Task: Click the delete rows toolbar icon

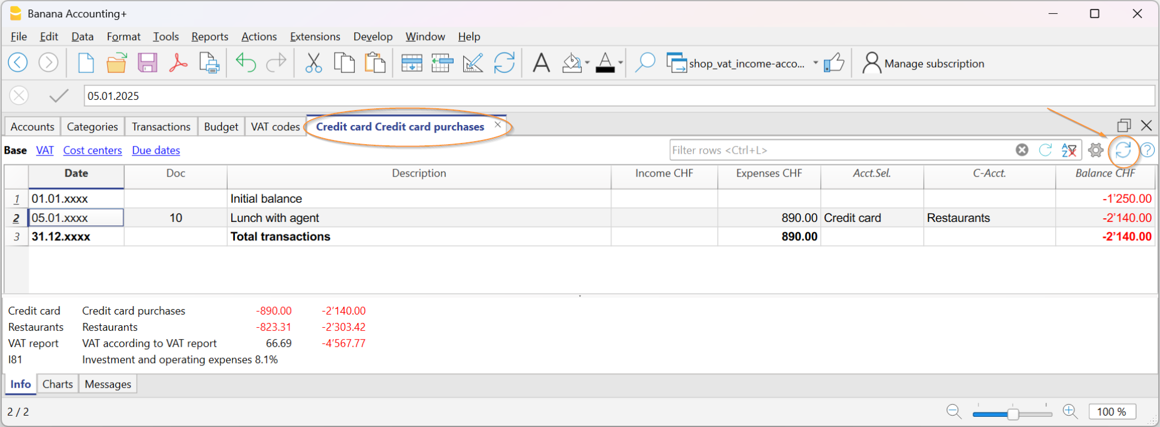Action: coord(442,63)
